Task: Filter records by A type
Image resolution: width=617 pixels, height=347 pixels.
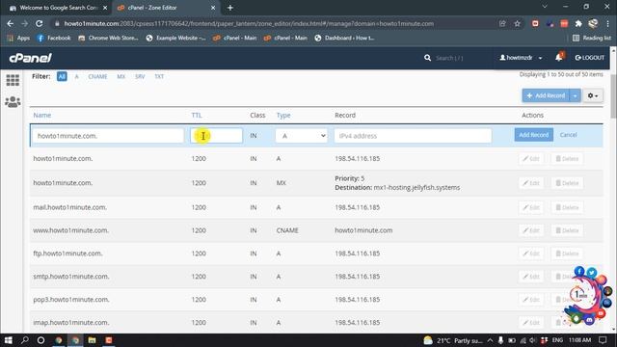Action: tap(77, 76)
